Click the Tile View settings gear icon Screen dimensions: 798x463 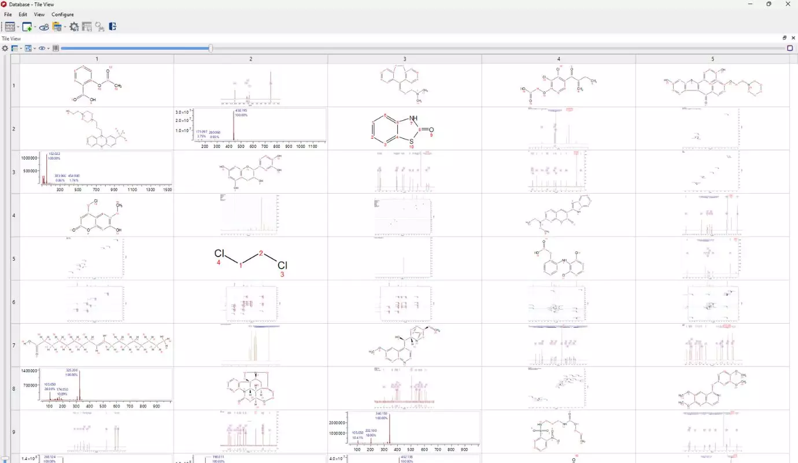click(5, 49)
